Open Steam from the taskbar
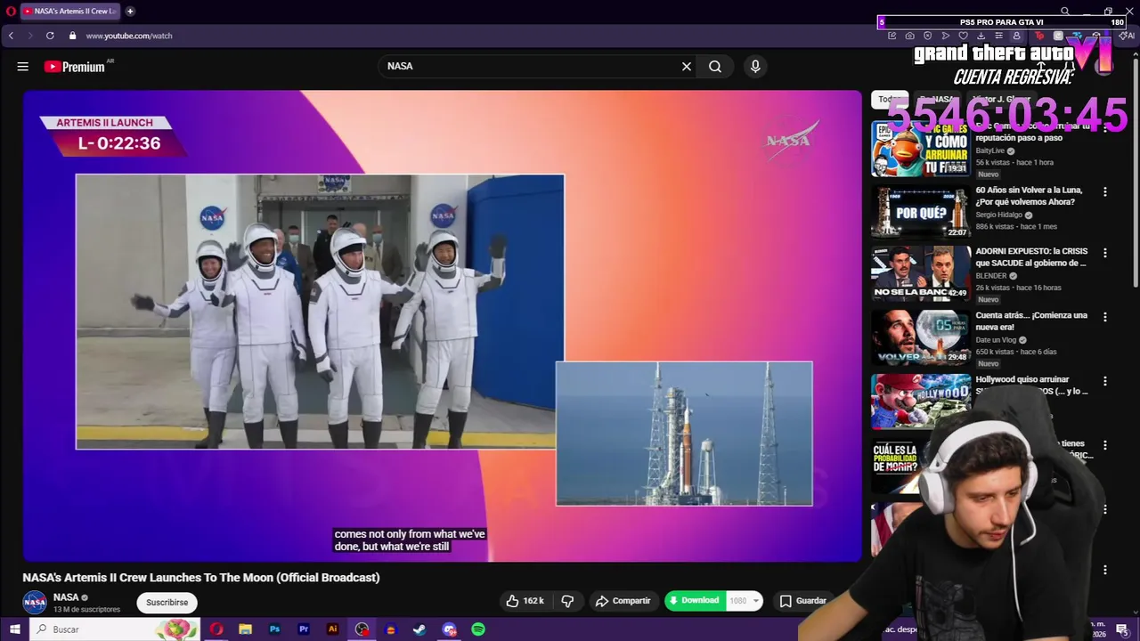 (x=419, y=629)
